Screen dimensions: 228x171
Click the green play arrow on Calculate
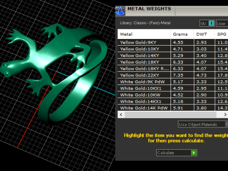coord(194,152)
